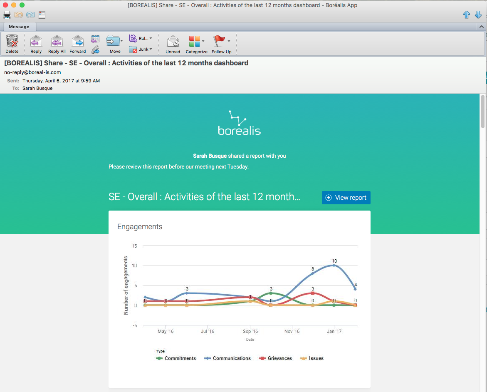The image size is (487, 392).
Task: Click the Communications data point labeled 8
Action: (x=313, y=273)
